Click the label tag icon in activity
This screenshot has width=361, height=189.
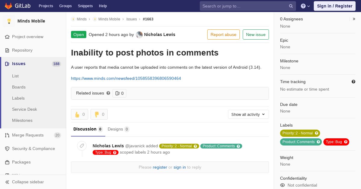[x=82, y=146]
